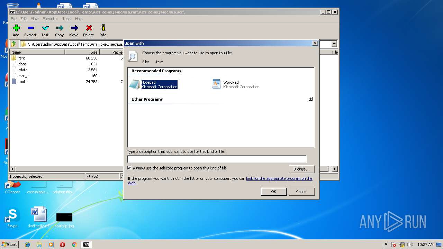Open the dvdfamily.rtf desktop file

click(38, 218)
